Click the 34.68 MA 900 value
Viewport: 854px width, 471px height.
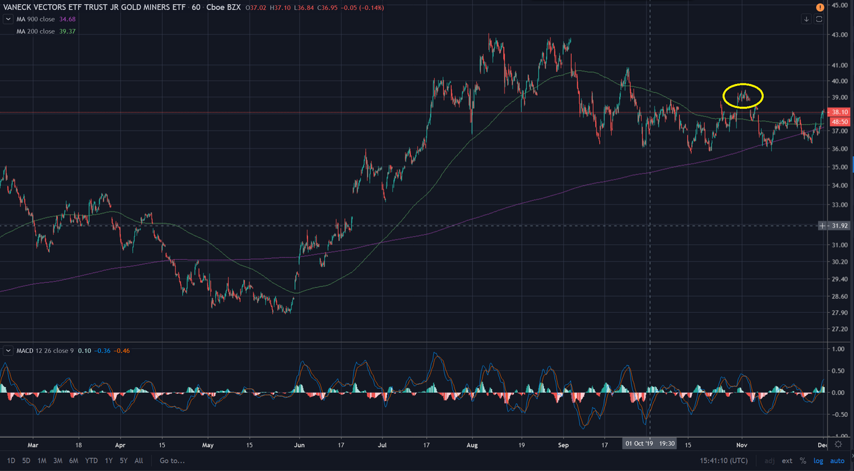pyautogui.click(x=67, y=19)
